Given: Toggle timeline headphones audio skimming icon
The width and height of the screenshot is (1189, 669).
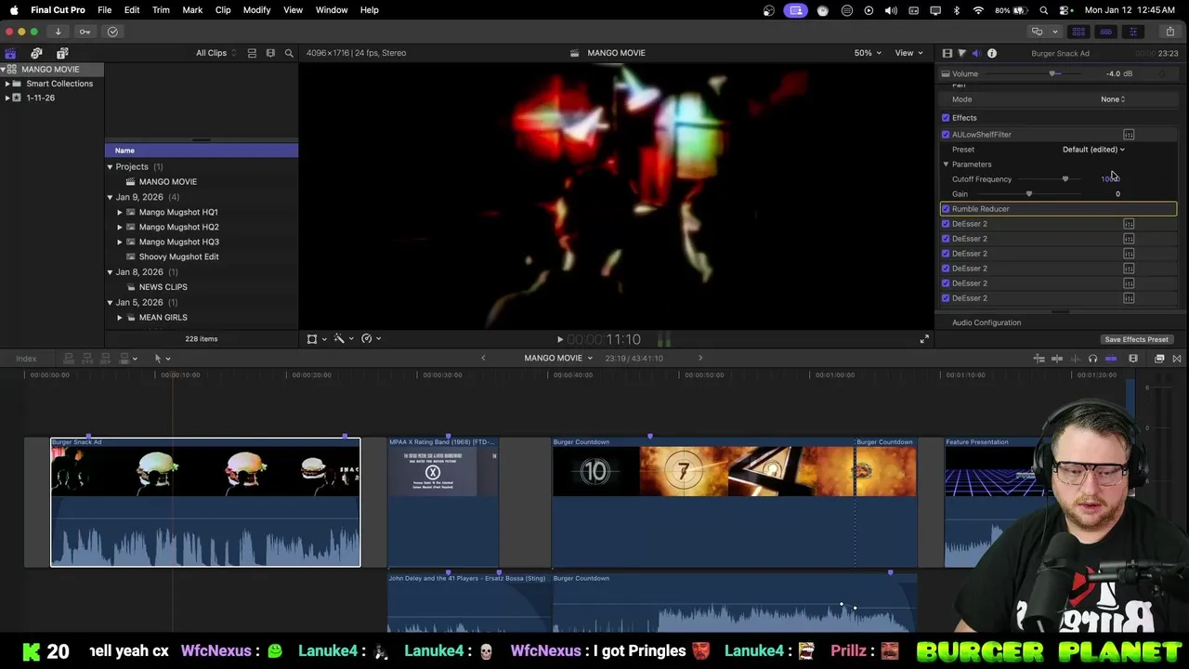Looking at the screenshot, I should point(1092,359).
